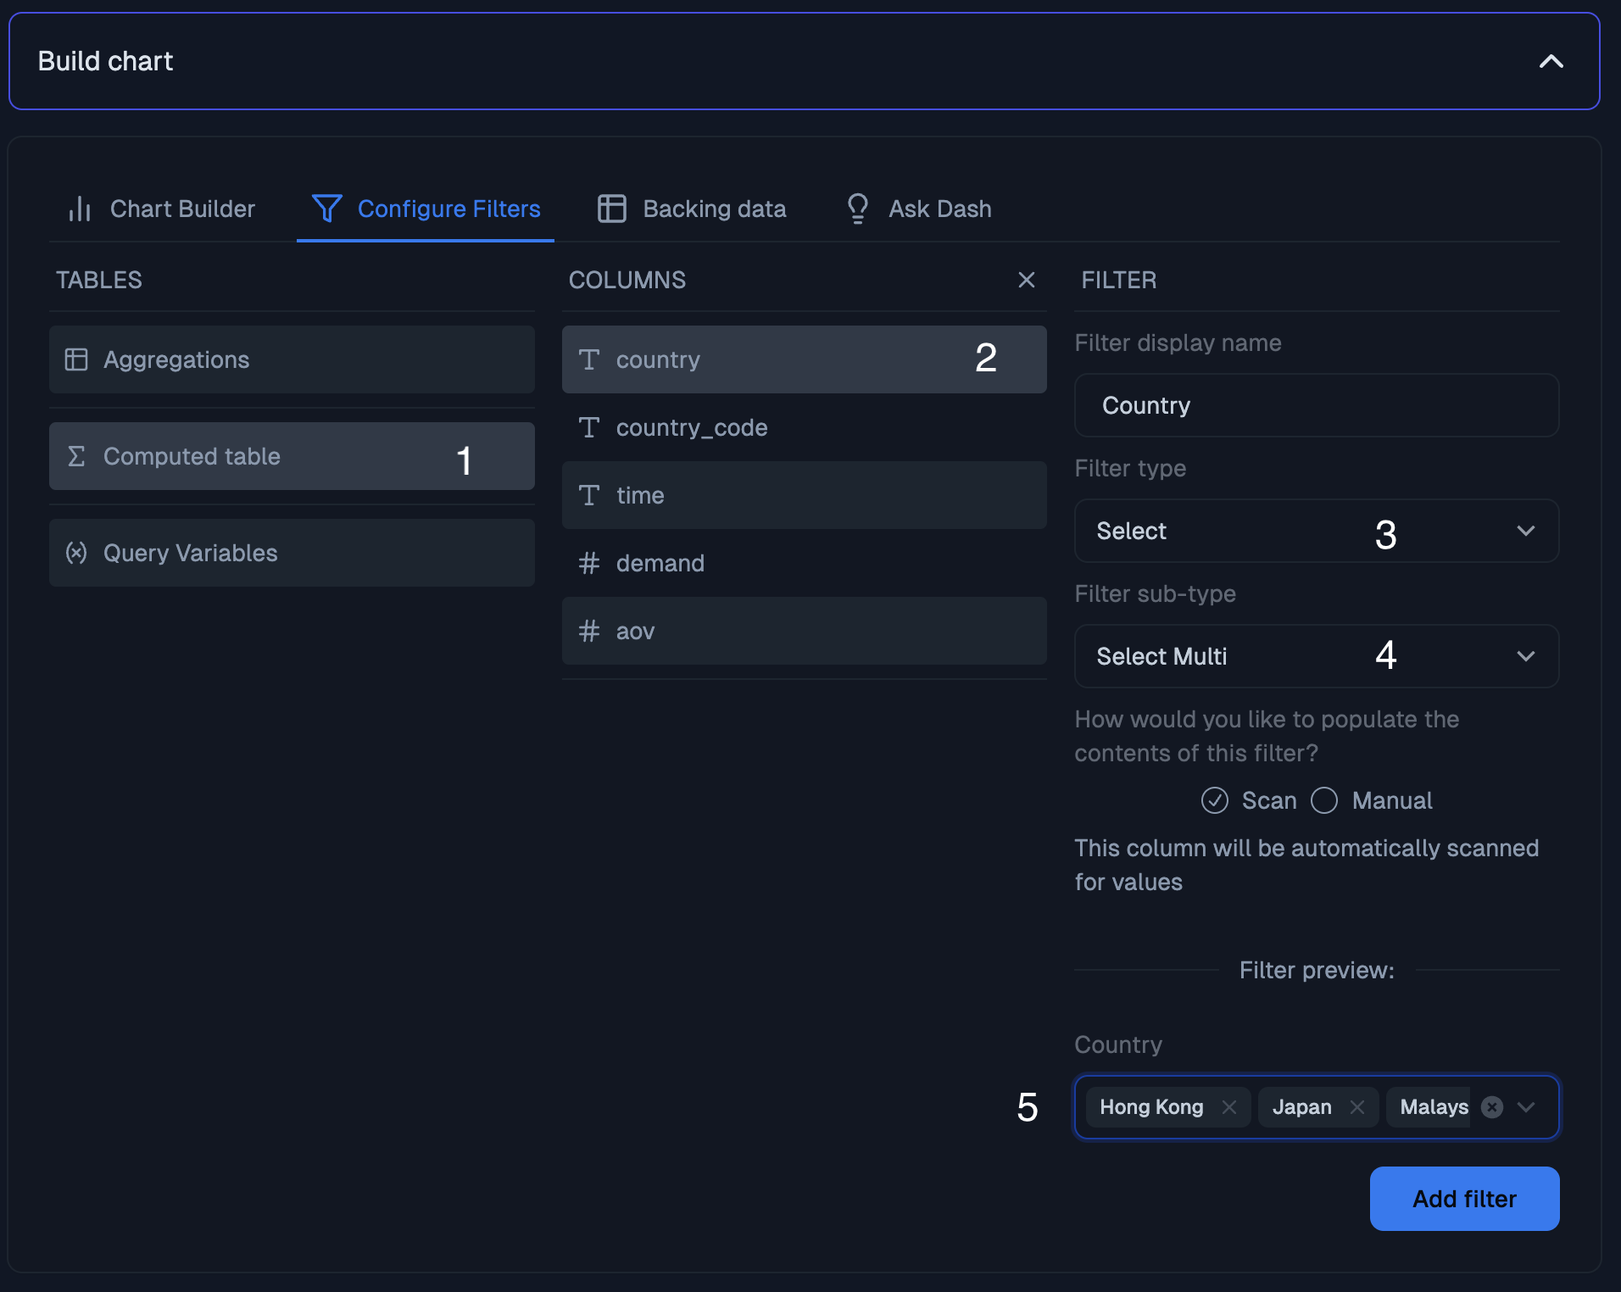This screenshot has height=1292, width=1621.
Task: Click the table icon on Backing data tab
Action: pos(612,209)
